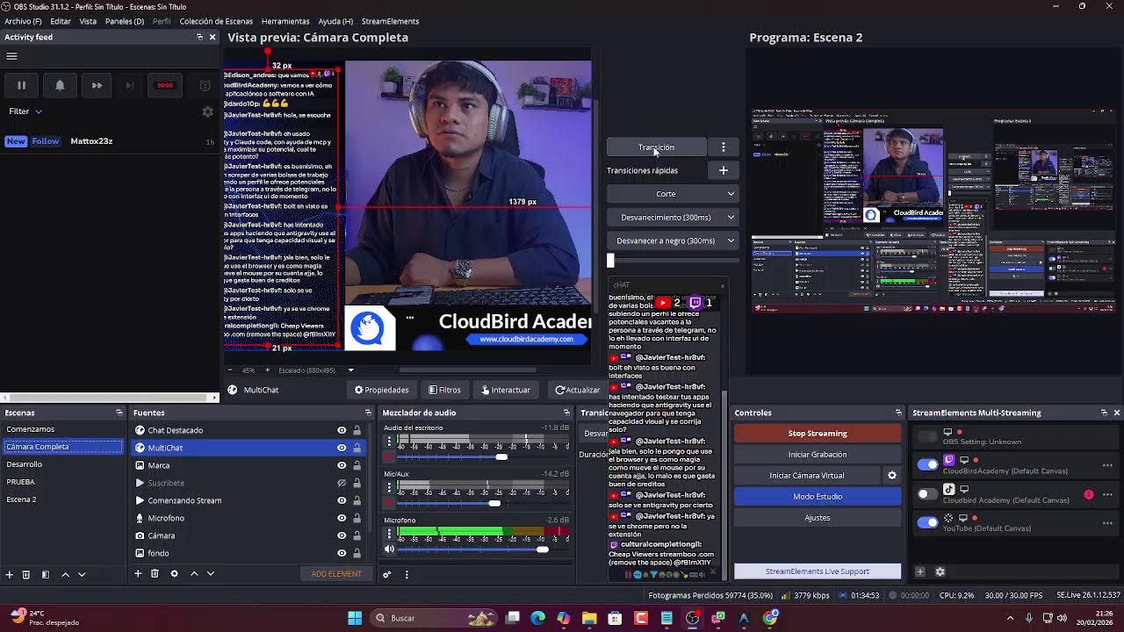Toggle visibility of Chat Destacado source
This screenshot has height=632, width=1124.
[x=342, y=430]
